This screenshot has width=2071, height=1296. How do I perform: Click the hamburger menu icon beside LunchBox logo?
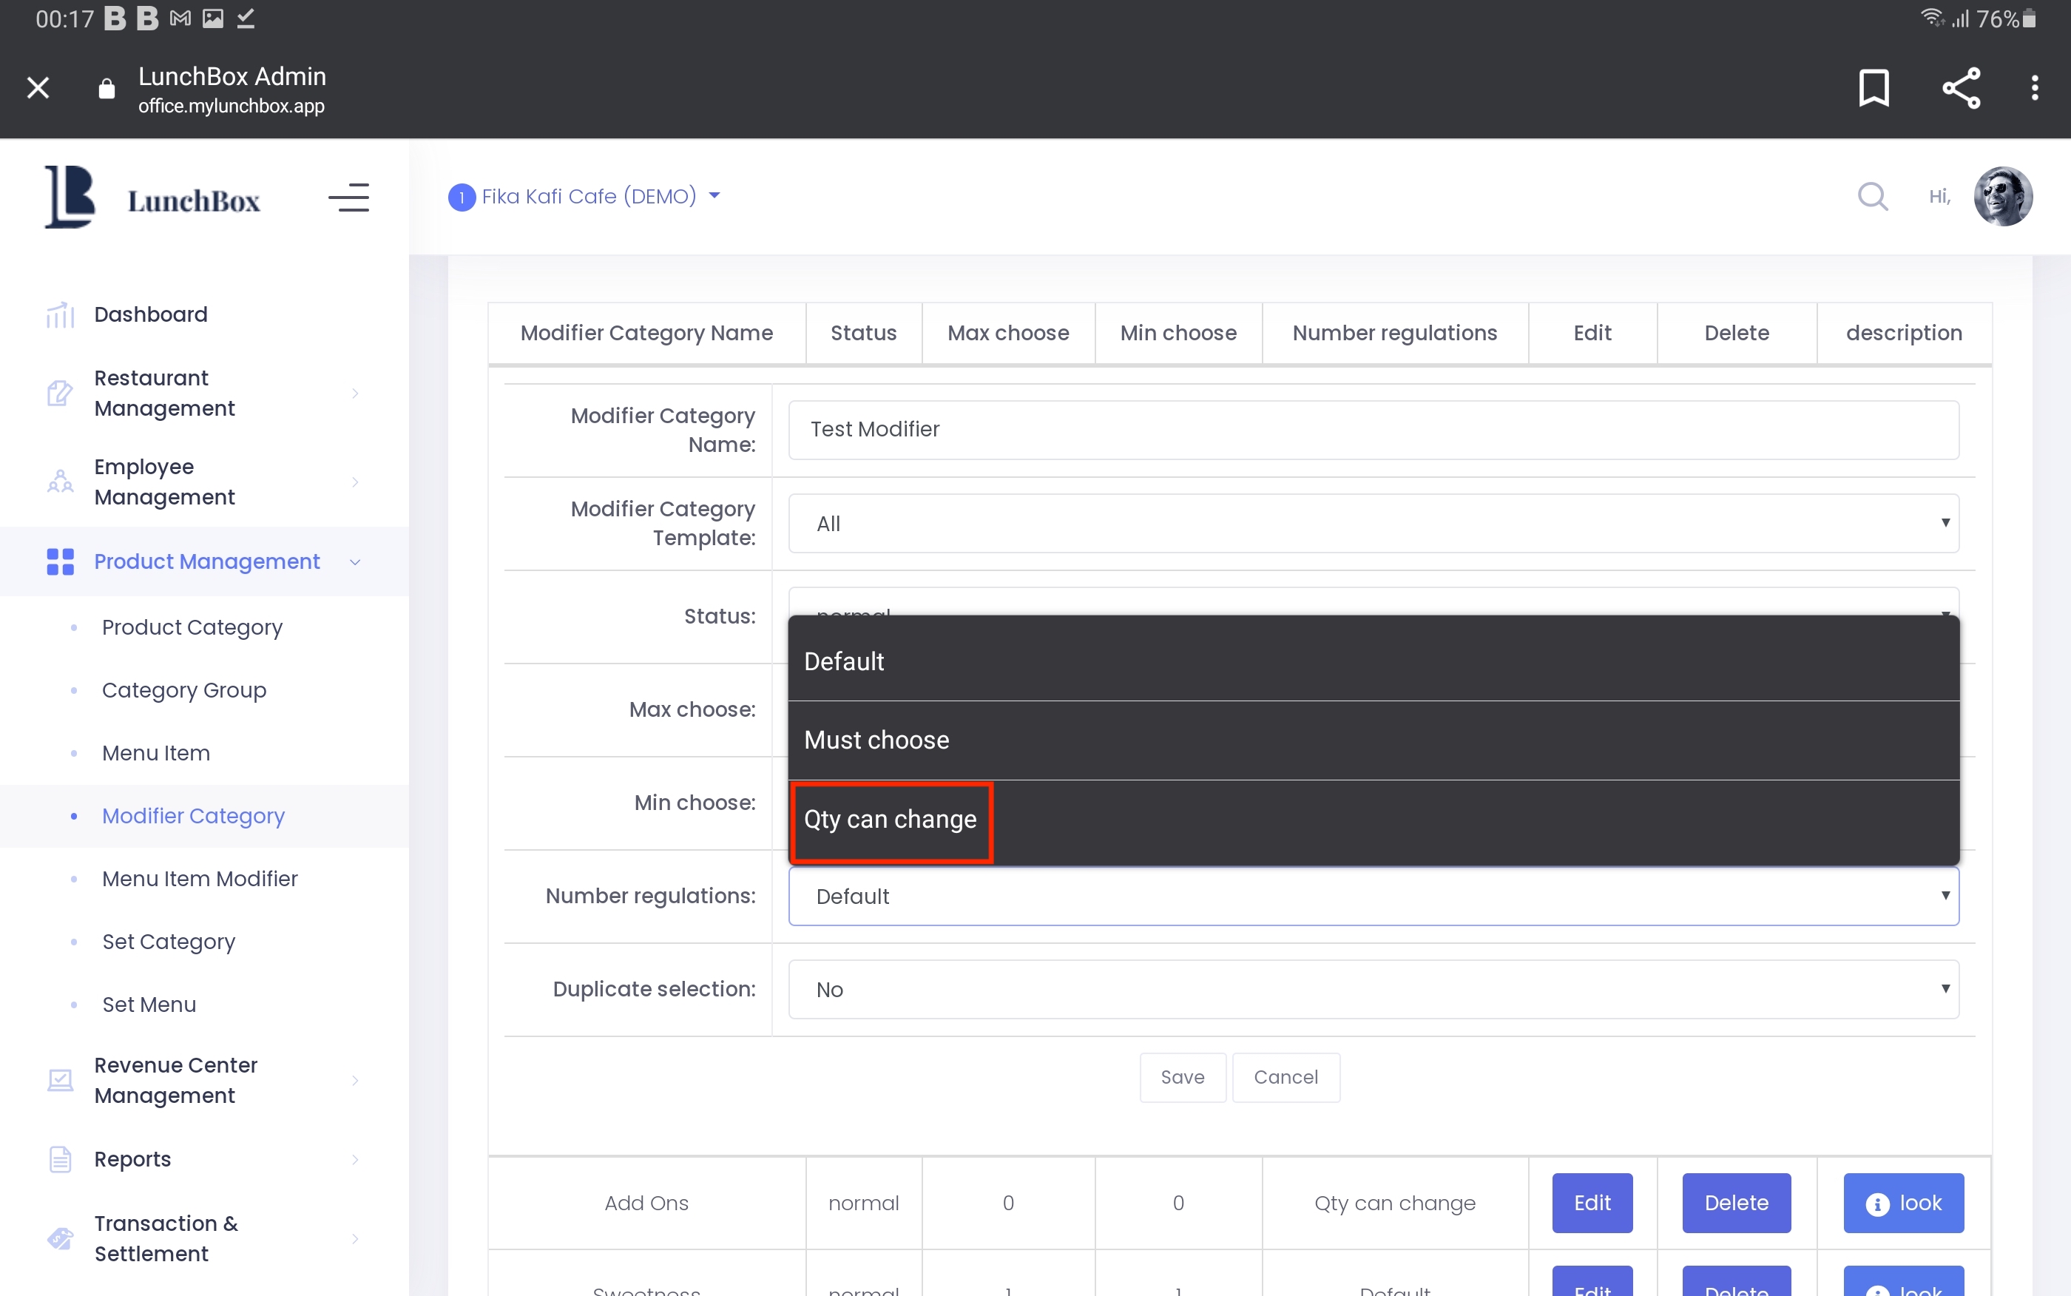tap(348, 198)
